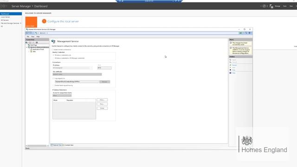Click the save icon in Connections toolbar
Screen dimensions: 297x167
point(30,43)
